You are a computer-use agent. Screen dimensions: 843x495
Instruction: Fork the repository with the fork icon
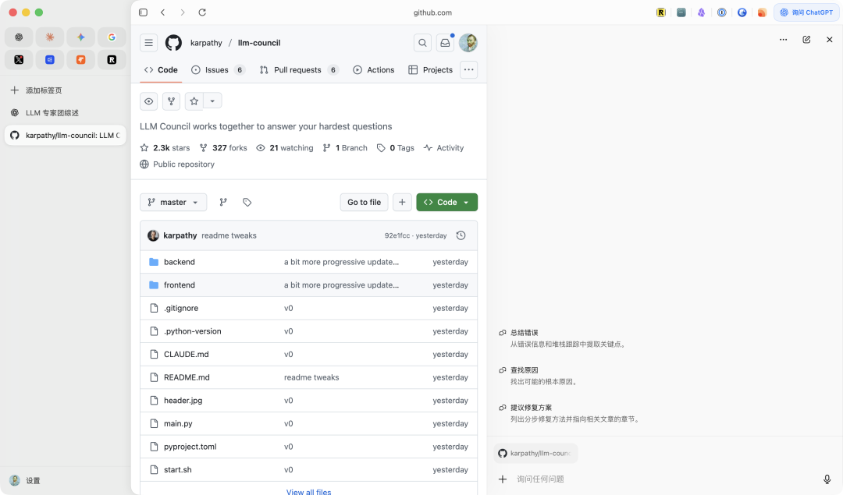pos(172,101)
